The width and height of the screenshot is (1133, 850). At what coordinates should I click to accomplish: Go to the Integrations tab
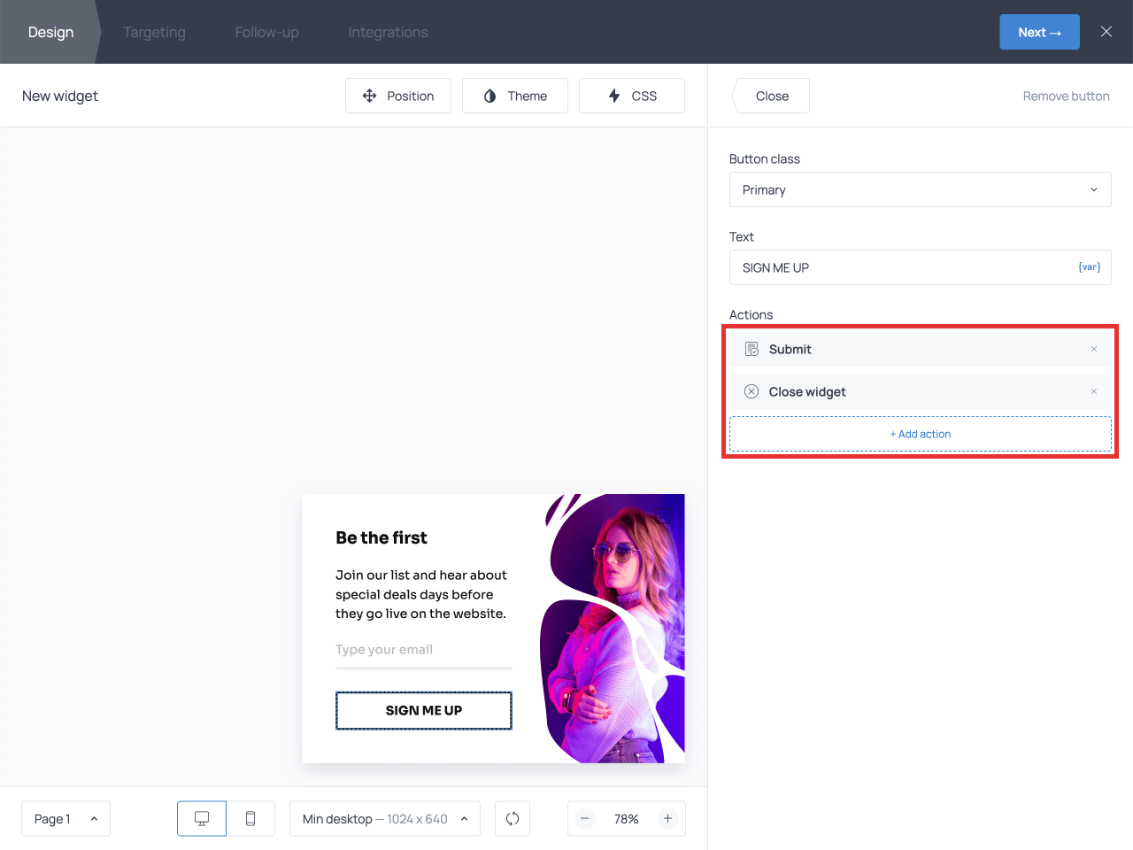pyautogui.click(x=388, y=32)
